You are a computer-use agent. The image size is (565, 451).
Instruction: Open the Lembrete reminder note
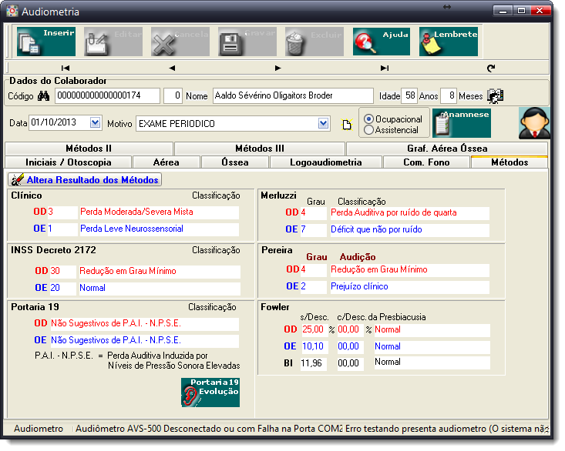click(449, 42)
